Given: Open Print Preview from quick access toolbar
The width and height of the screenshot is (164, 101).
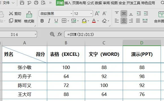Looking at the screenshot, I should coord(43,3).
